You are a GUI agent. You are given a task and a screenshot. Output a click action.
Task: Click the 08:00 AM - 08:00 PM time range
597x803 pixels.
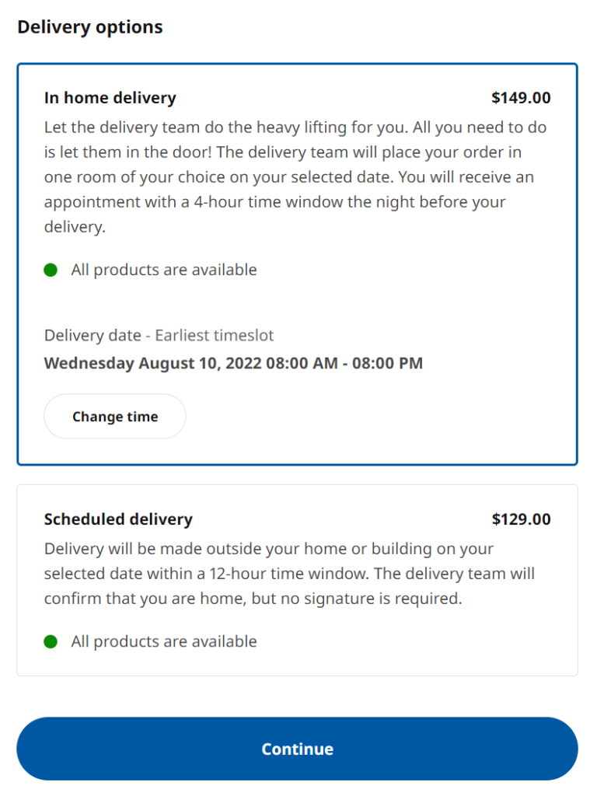coord(344,363)
